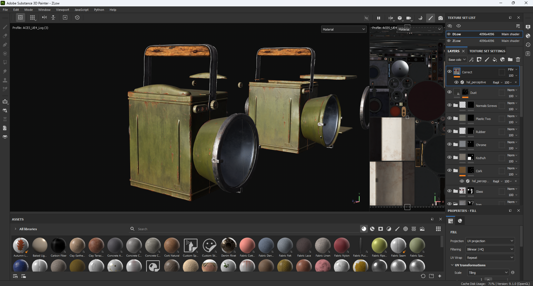Click the camera screenshot icon in viewport toolbar
533x286 pixels.
point(440,18)
